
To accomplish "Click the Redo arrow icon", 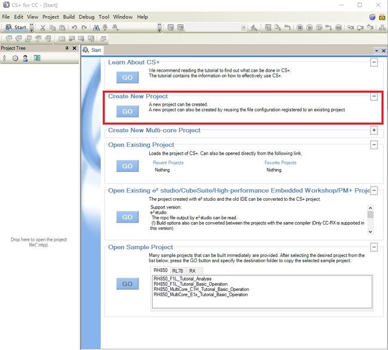I will (x=84, y=27).
